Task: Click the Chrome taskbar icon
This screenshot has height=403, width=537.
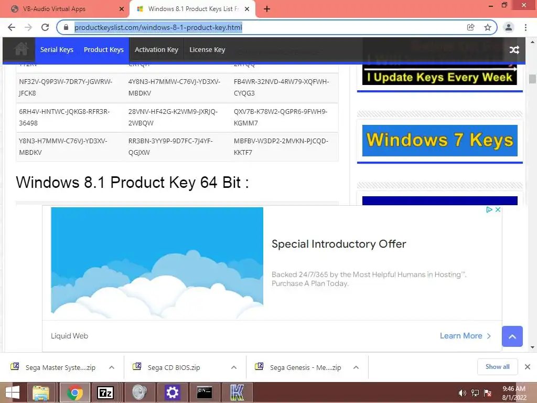Action: click(x=75, y=393)
